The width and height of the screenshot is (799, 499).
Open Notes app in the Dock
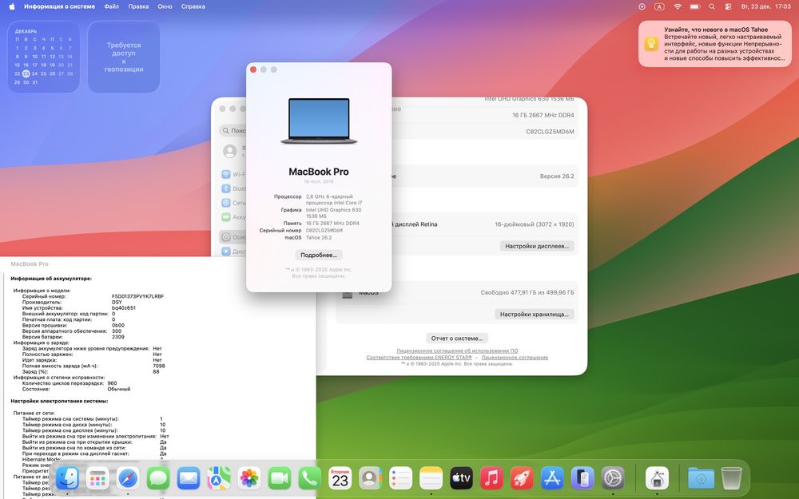tap(431, 478)
